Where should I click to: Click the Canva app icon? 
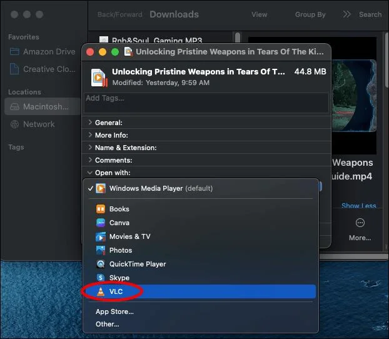[x=101, y=223]
